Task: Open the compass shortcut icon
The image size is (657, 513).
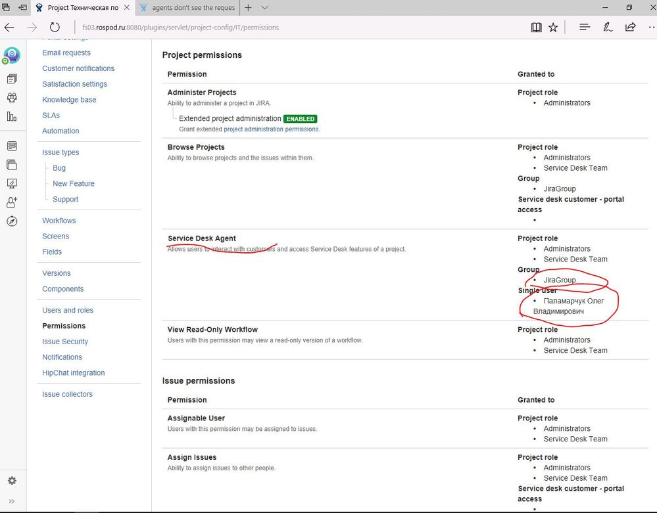Action: point(12,221)
